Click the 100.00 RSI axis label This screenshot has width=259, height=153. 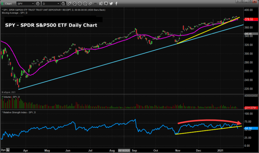(249, 114)
